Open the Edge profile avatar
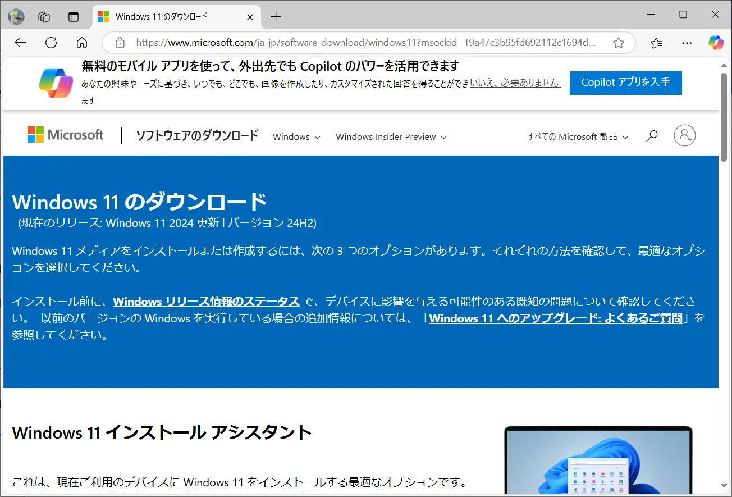The height and width of the screenshot is (497, 732). click(16, 16)
